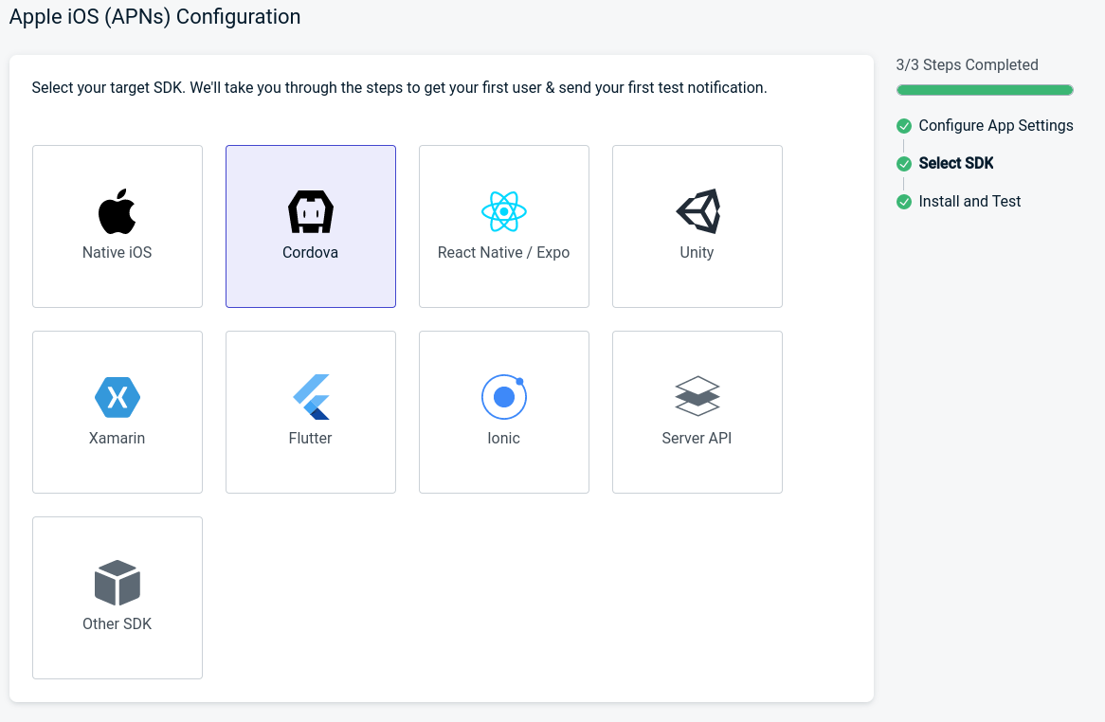
Task: Click green checkmark beside Configure App Settings
Action: 904,126
